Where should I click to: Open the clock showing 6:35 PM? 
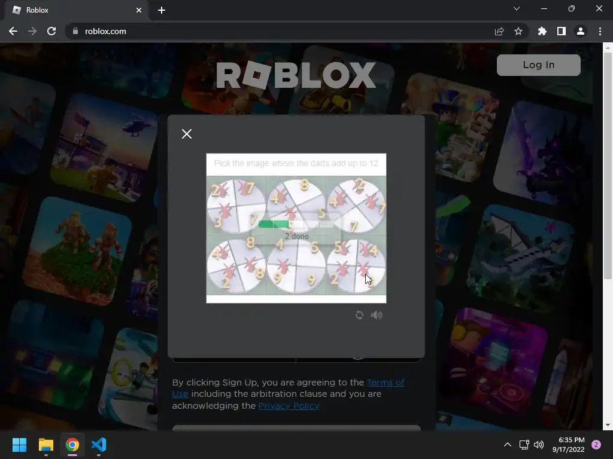click(569, 445)
